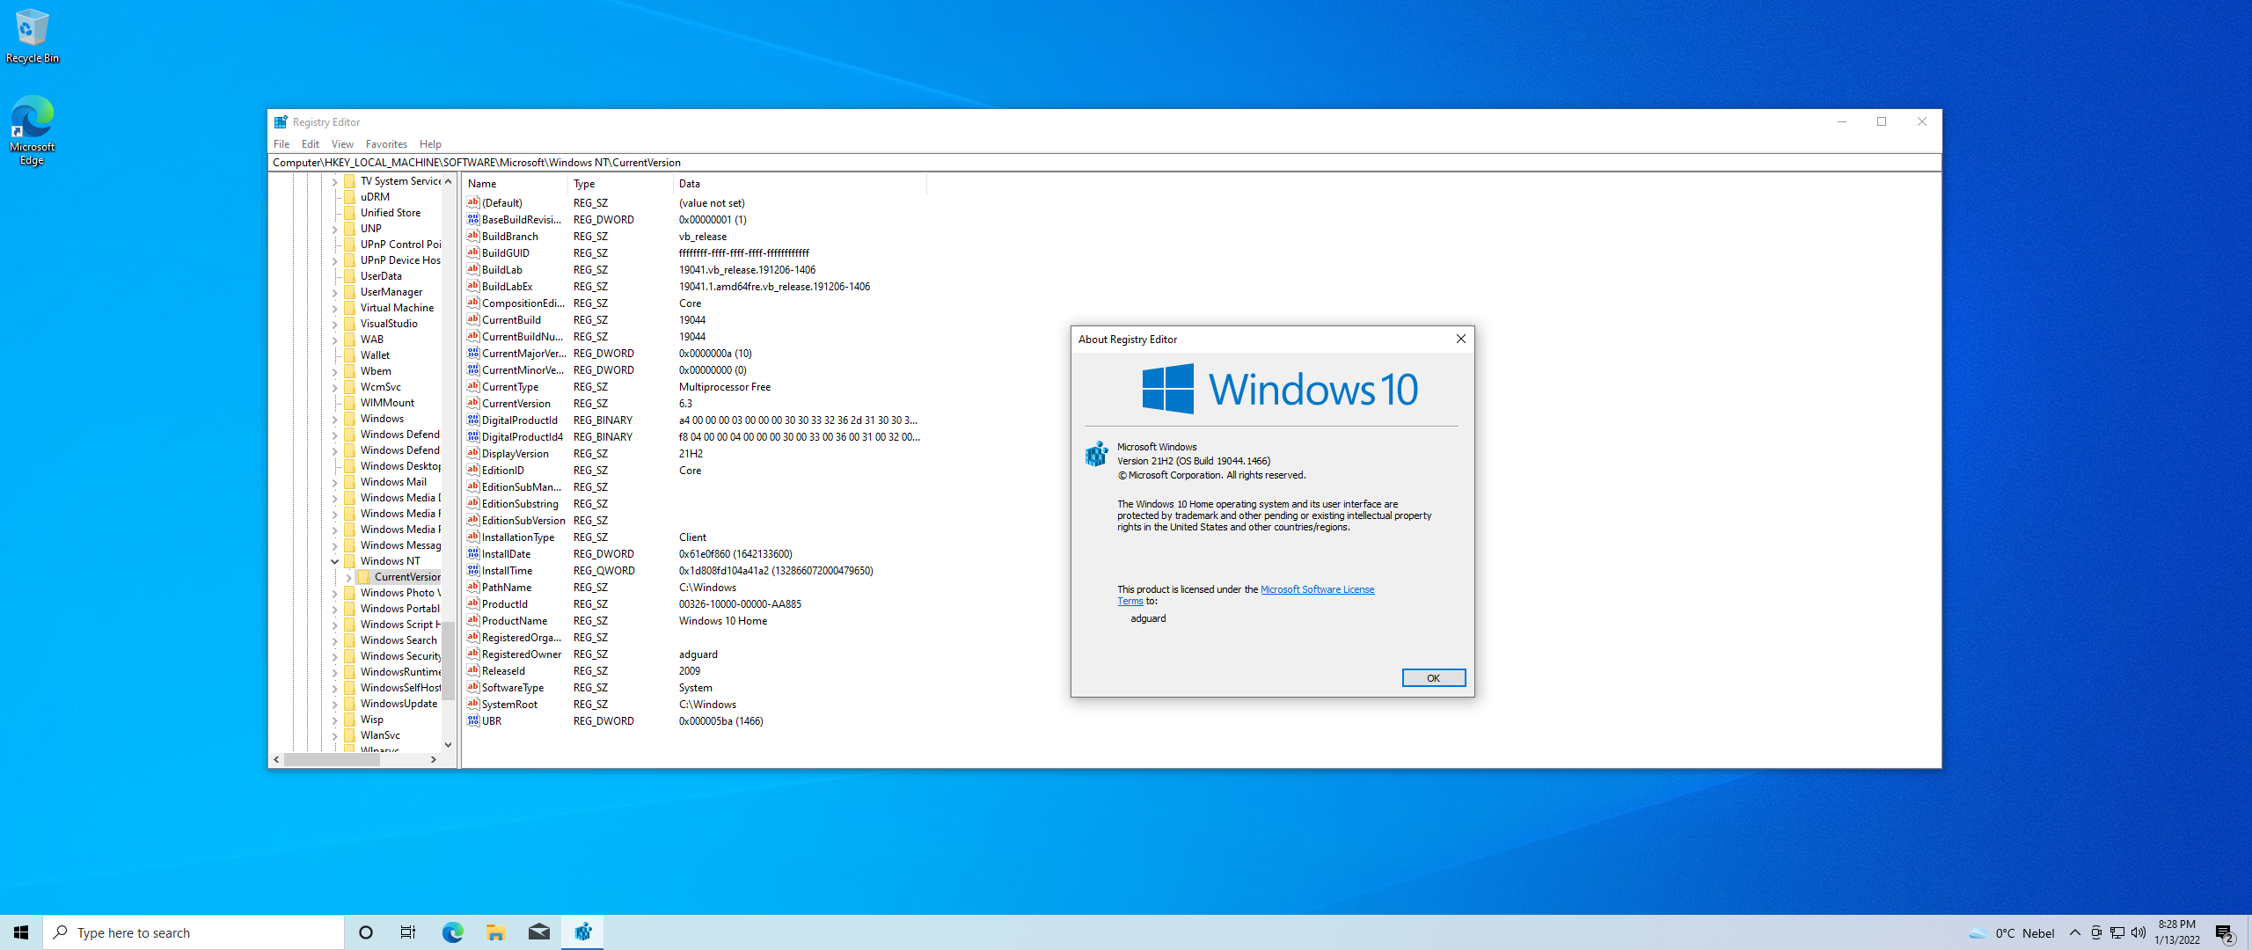Click the tree vertical scrollbar thumb
Image resolution: width=2252 pixels, height=950 pixels.
click(449, 660)
